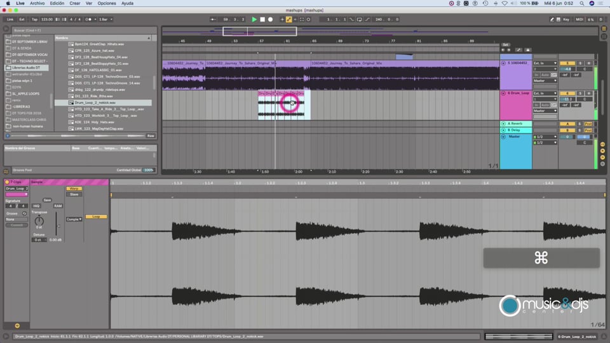Open the 1 Bar quantization dropdown
Screen dimensions: 610x343
[x=105, y=20]
